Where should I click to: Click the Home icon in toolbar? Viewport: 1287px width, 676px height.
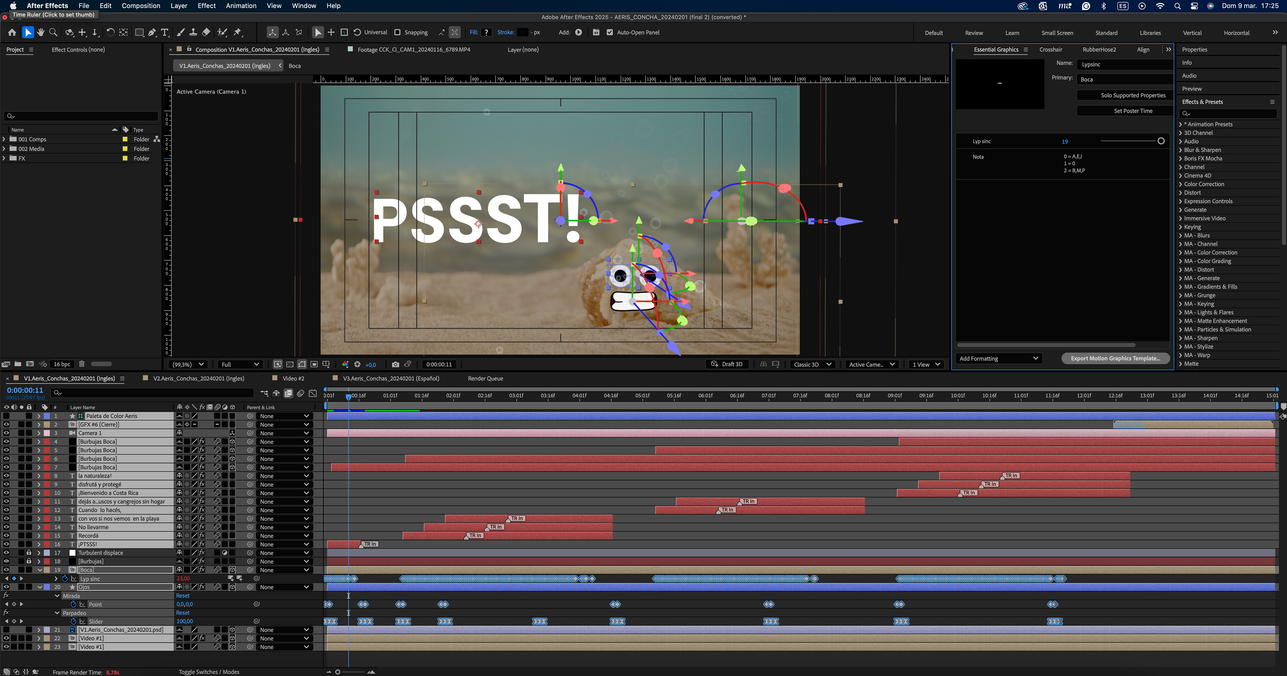tap(12, 32)
